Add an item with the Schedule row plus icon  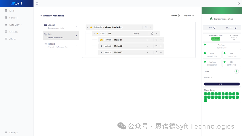coord(150,27)
